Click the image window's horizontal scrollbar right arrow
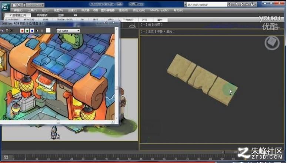This screenshot has width=287, height=163. [112, 122]
